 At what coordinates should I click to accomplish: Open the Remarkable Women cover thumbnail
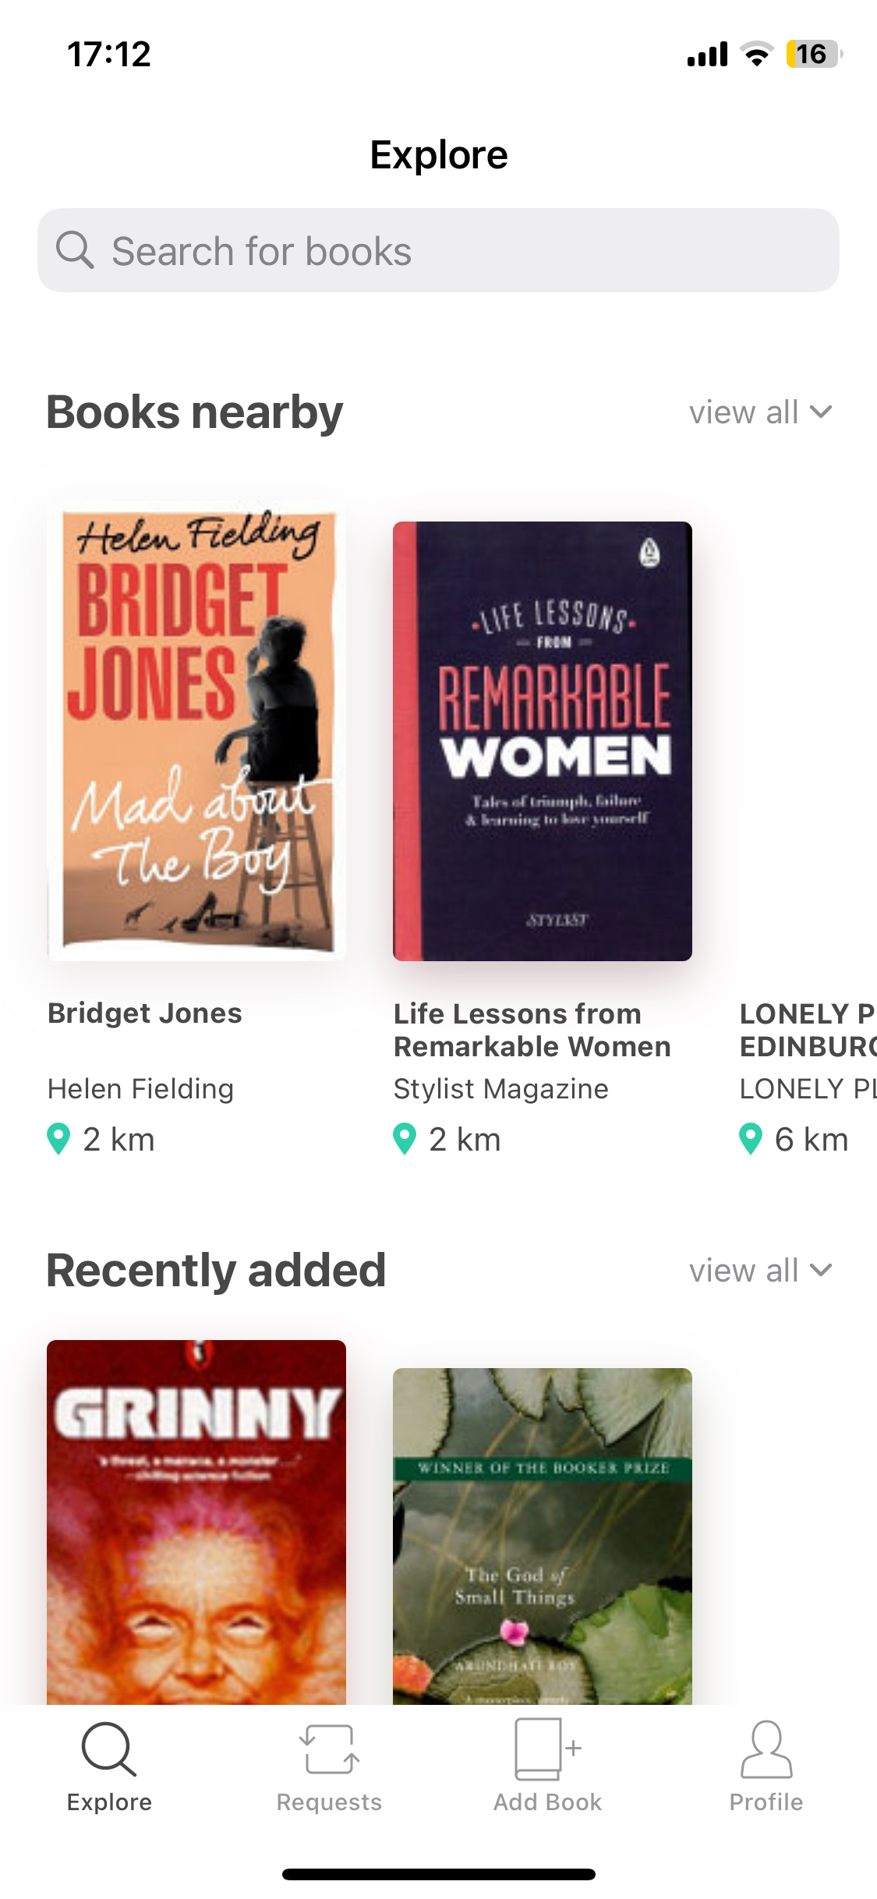point(543,741)
